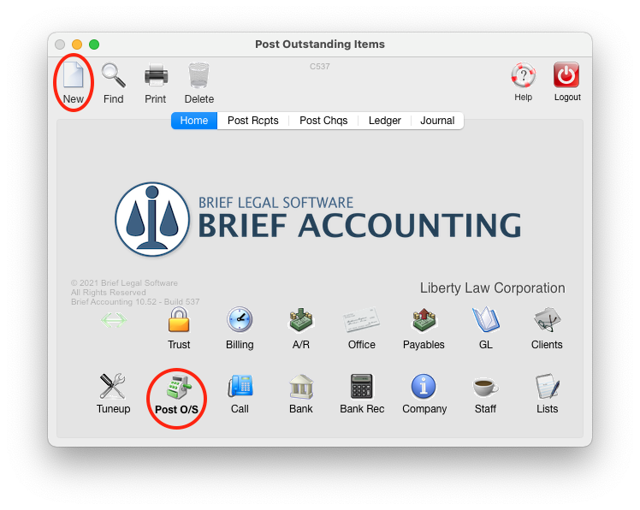The height and width of the screenshot is (510, 640).
Task: Open Help via the lifebuoy icon
Action: 524,75
